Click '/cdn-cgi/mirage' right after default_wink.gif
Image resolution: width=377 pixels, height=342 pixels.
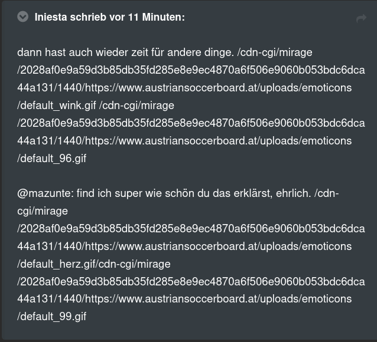click(136, 106)
